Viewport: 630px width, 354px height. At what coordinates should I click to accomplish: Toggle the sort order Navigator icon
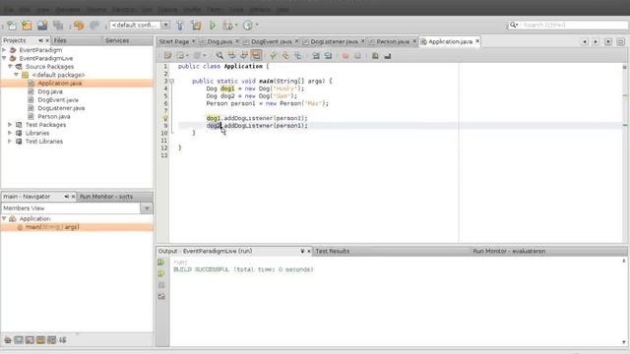[x=63, y=340]
